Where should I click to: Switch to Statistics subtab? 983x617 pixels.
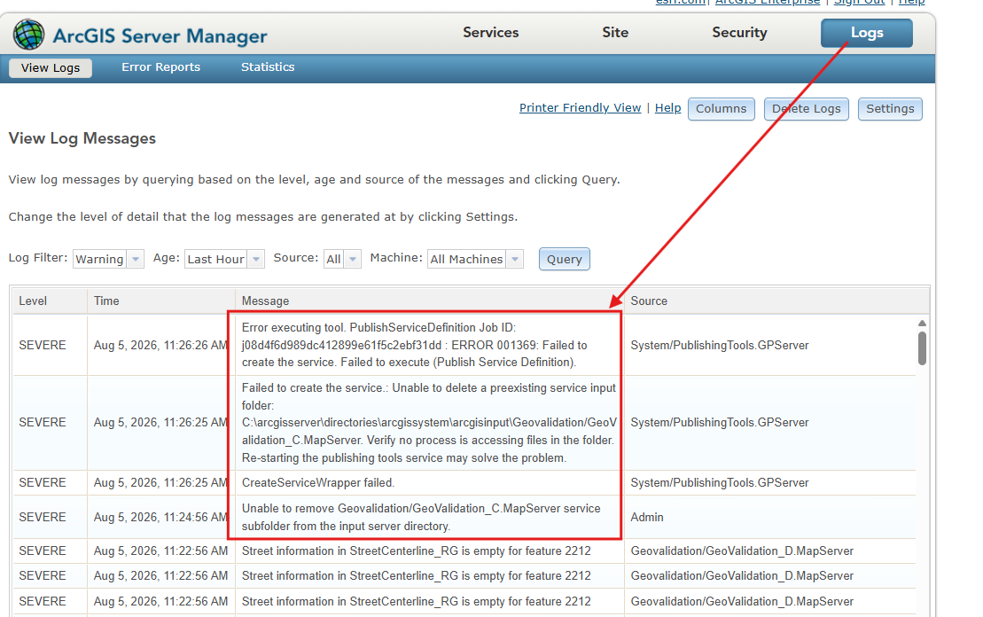(268, 67)
